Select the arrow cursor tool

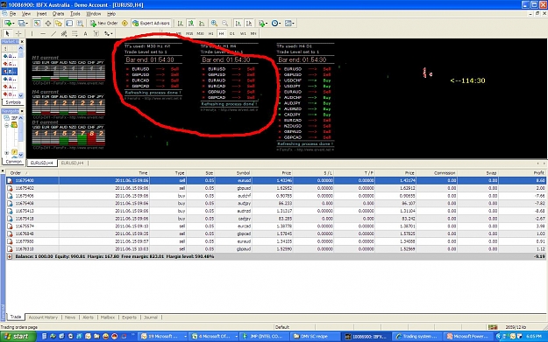click(7, 33)
